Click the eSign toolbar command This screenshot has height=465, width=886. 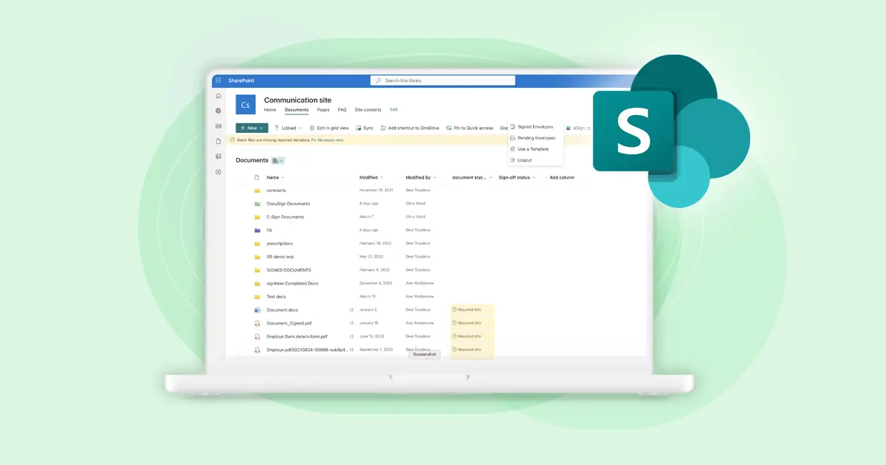coord(577,128)
